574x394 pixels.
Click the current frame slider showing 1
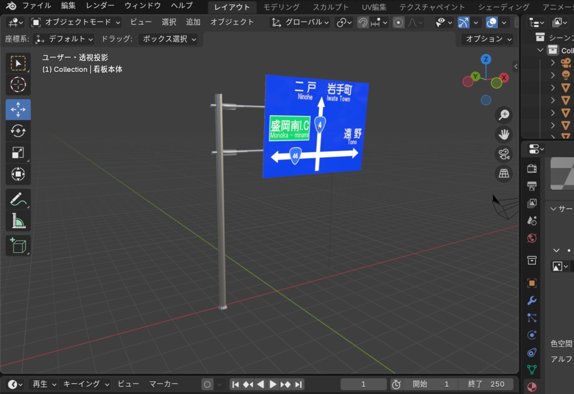point(363,384)
